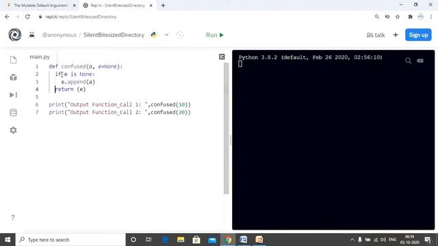Open Microsoft Store from taskbar

[x=196, y=240]
